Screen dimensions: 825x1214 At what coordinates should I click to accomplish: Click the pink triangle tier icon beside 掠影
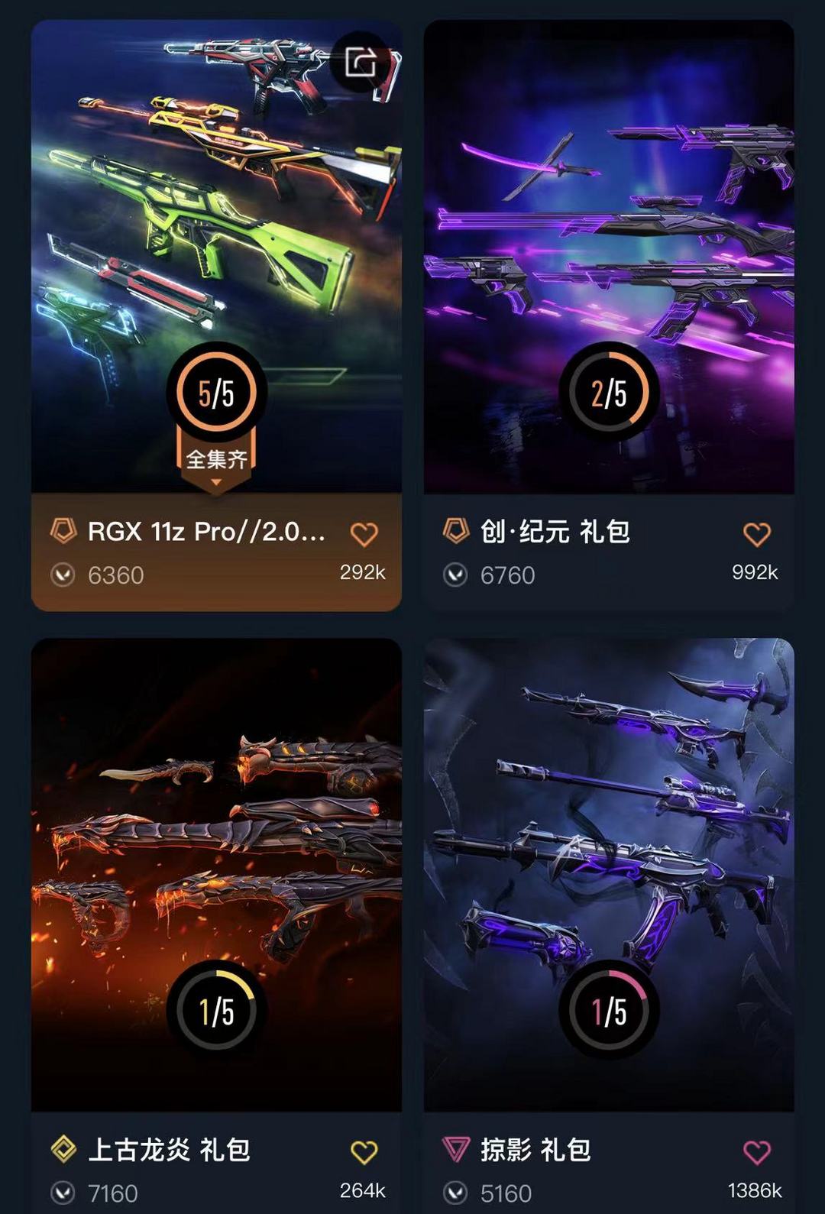point(456,1148)
